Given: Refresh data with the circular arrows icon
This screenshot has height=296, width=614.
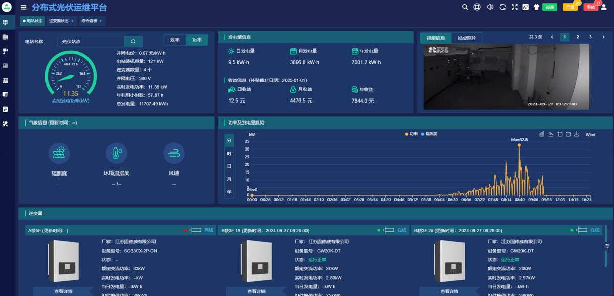Looking at the screenshot, I should 501,8.
